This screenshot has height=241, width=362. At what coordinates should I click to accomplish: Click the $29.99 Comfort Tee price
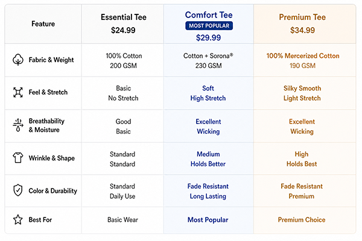click(x=209, y=37)
